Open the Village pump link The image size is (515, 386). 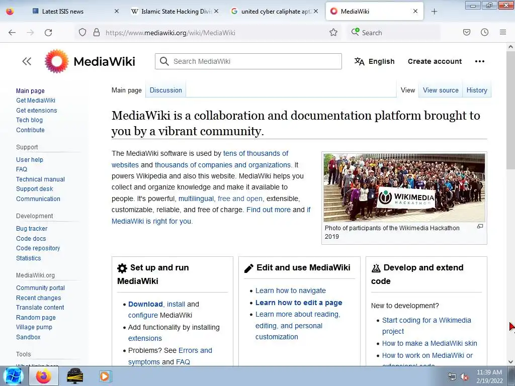click(x=34, y=327)
